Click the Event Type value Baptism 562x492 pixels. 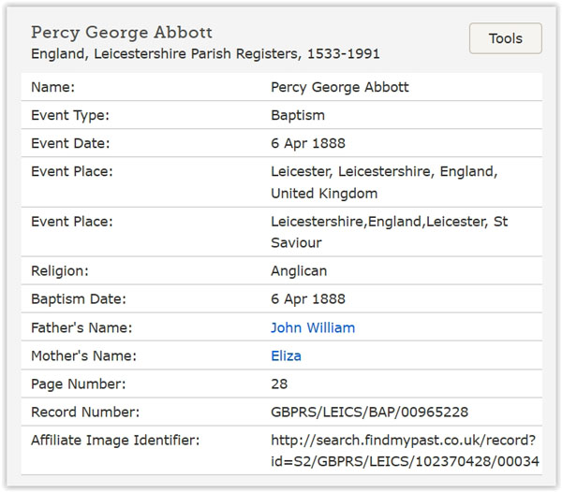pyautogui.click(x=298, y=115)
